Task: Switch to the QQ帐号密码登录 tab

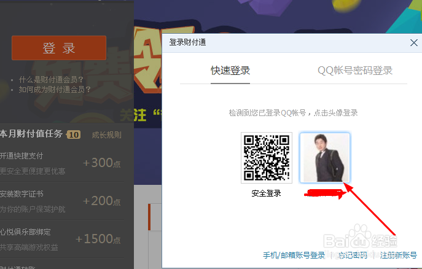Action: (355, 71)
